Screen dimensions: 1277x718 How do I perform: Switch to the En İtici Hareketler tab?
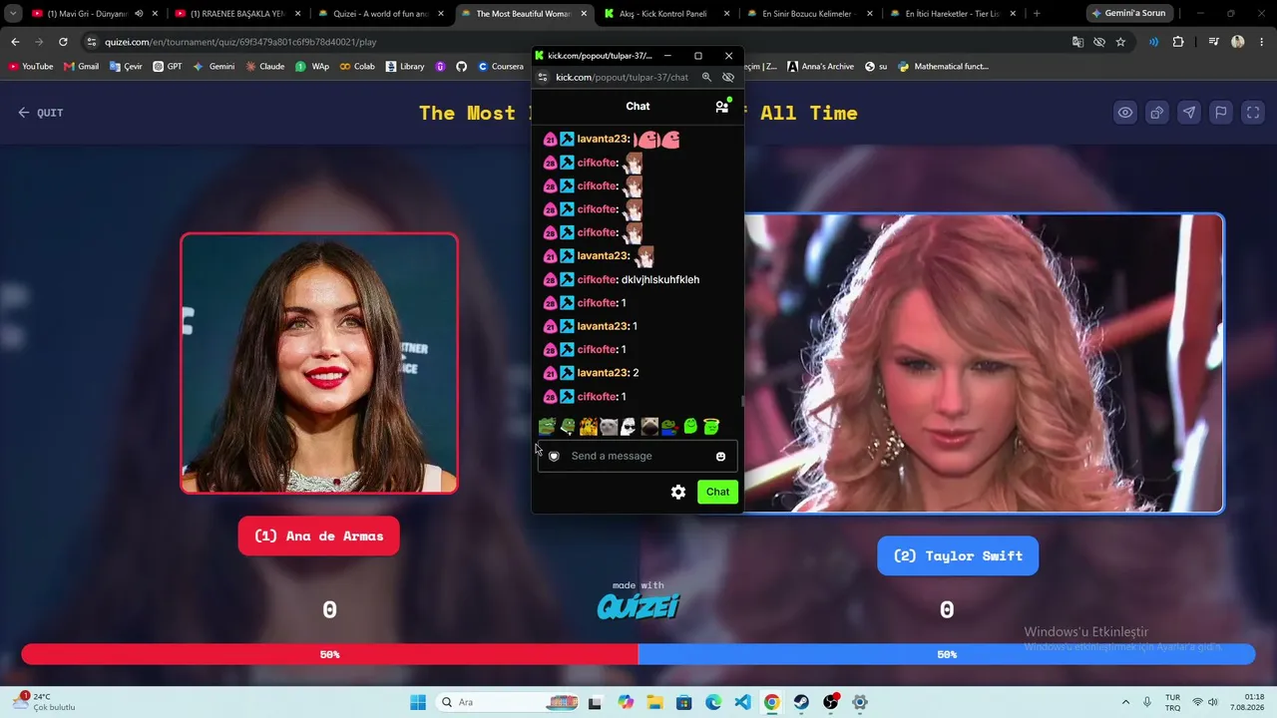pos(953,14)
